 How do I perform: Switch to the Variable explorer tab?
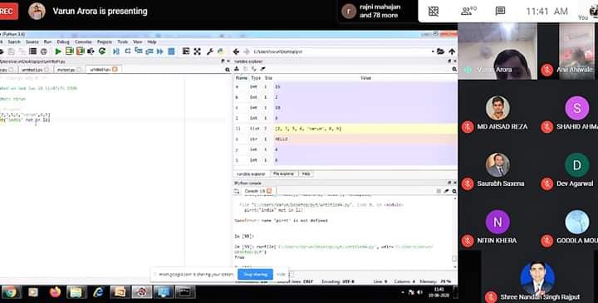(251, 173)
